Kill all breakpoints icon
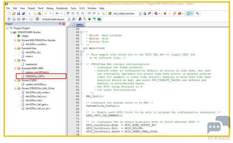 coord(179,13)
